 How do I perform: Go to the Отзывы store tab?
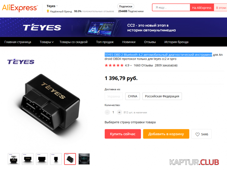(x=150, y=42)
